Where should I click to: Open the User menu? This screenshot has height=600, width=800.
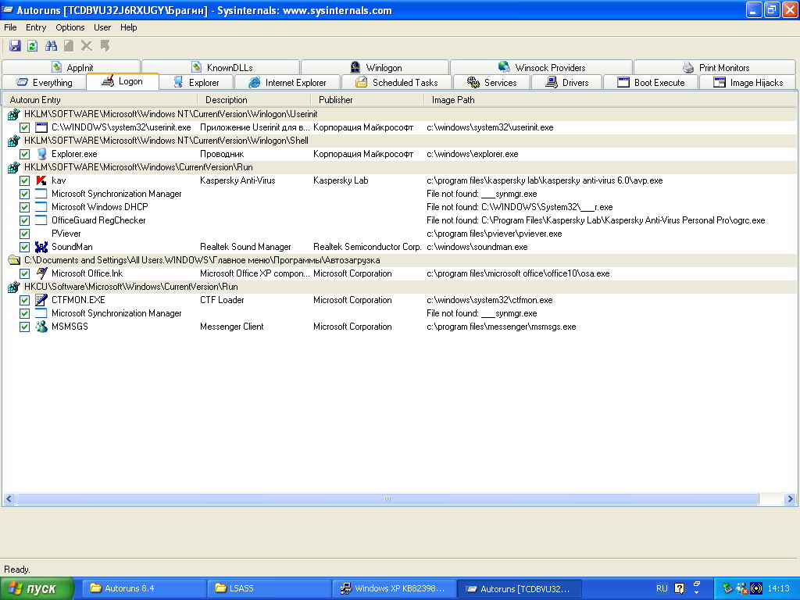point(102,27)
